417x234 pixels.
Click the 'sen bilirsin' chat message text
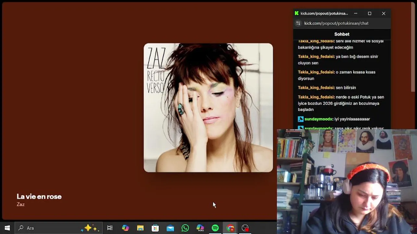click(346, 87)
